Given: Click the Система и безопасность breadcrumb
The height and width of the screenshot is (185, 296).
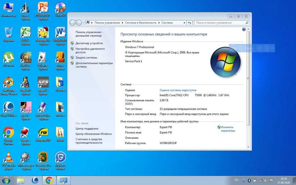Looking at the screenshot, I should (x=141, y=23).
